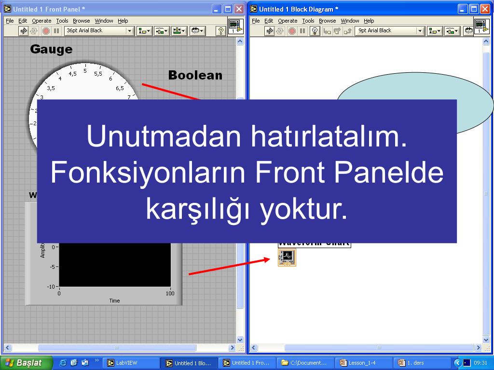The width and height of the screenshot is (494, 370).
Task: Open Help menu in Front Panel window
Action: point(123,21)
